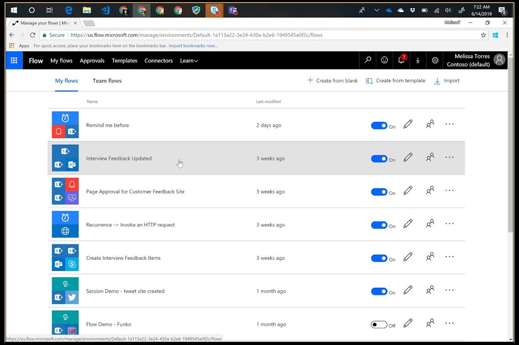Edit the Recurrence Invoke an HTTP request flow

[x=408, y=224]
